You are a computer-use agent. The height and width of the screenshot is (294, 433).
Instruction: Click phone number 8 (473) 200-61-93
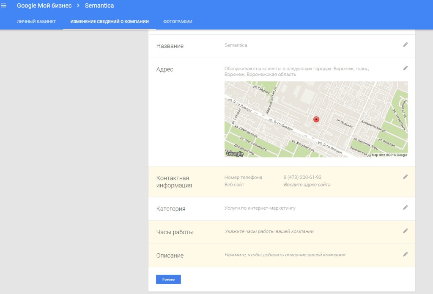[302, 178]
